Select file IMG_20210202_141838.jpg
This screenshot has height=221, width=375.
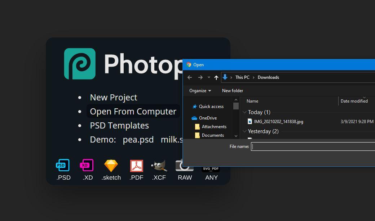(279, 122)
